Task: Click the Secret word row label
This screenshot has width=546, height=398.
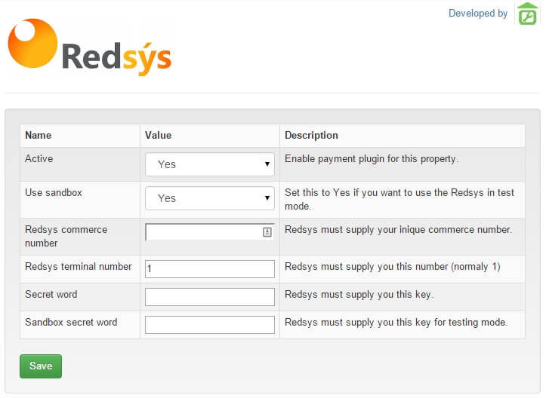Action: [51, 294]
